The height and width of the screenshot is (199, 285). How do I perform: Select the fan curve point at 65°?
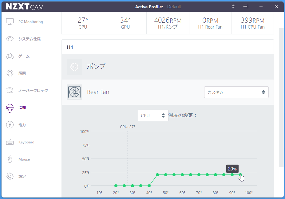point(191,175)
